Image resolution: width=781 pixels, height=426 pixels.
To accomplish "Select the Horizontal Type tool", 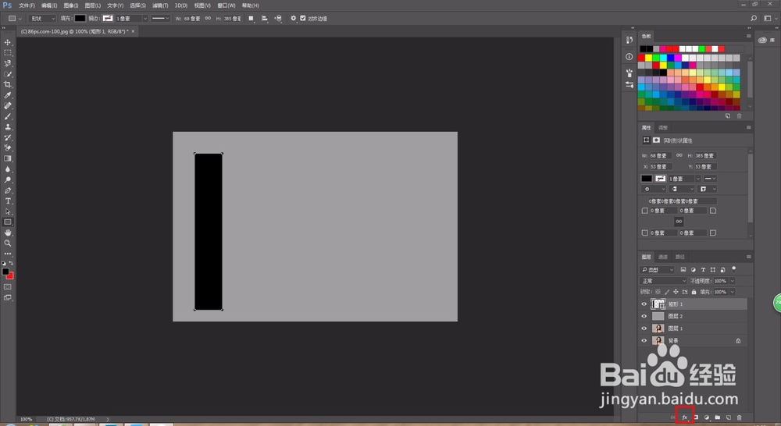I will 8,201.
